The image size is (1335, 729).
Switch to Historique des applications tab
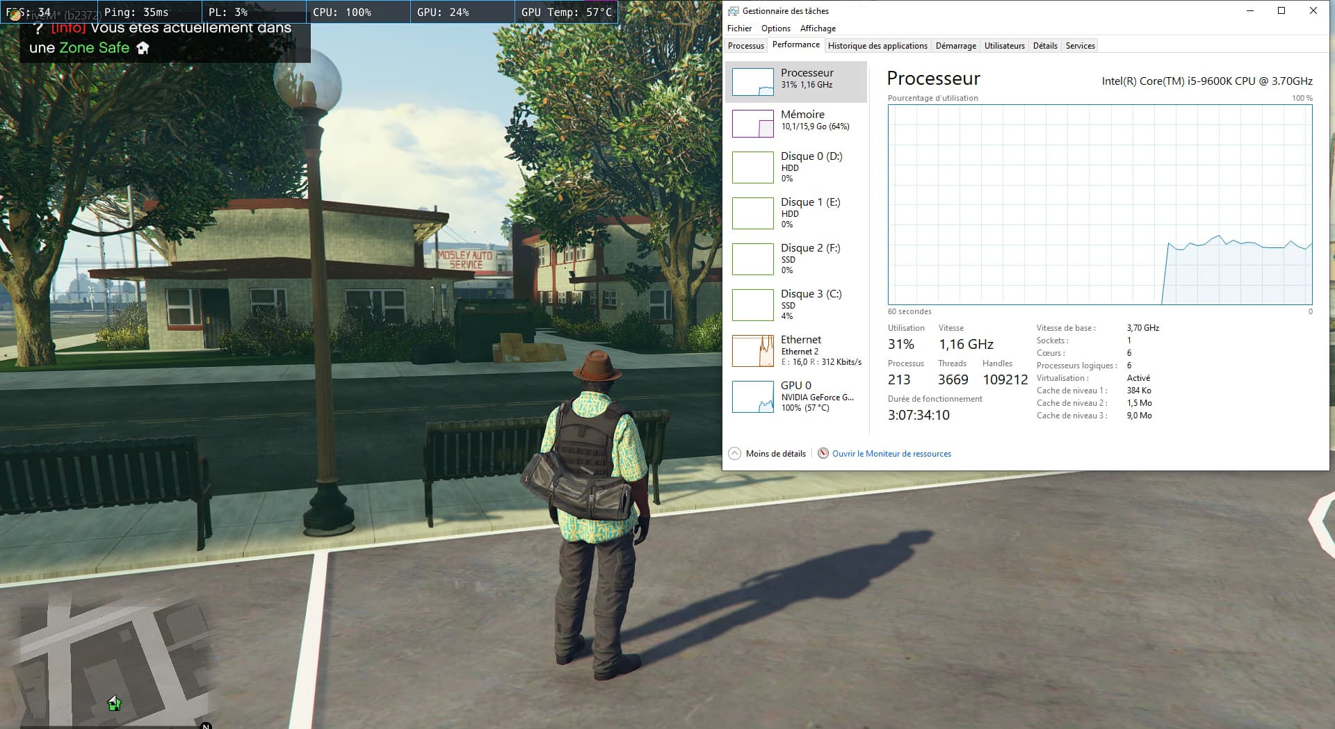[877, 46]
